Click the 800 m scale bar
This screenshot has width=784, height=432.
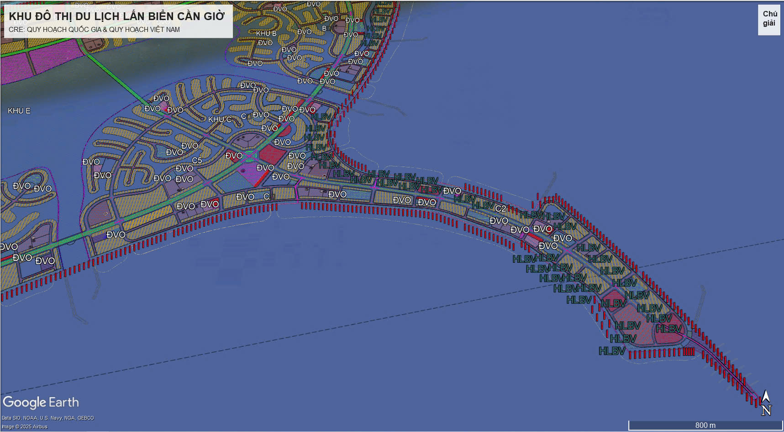point(705,425)
